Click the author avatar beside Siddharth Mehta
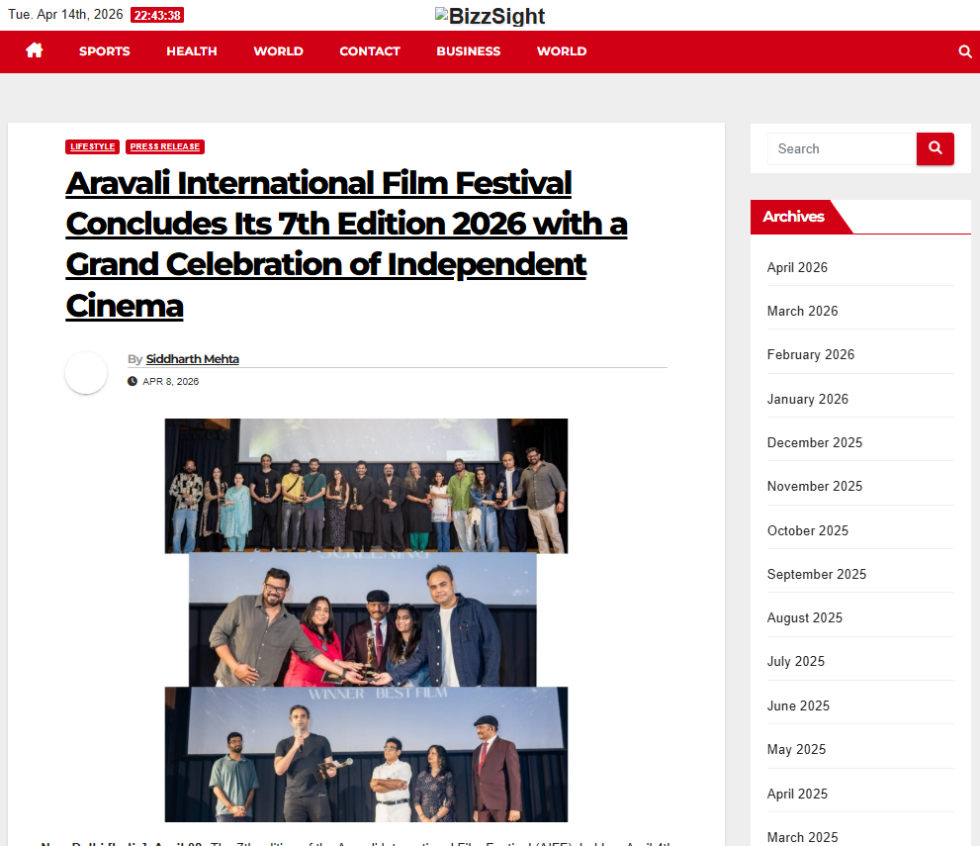This screenshot has width=980, height=846. (x=86, y=373)
